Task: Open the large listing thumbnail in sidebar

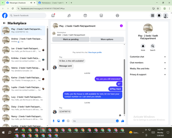Action: coord(148,29)
